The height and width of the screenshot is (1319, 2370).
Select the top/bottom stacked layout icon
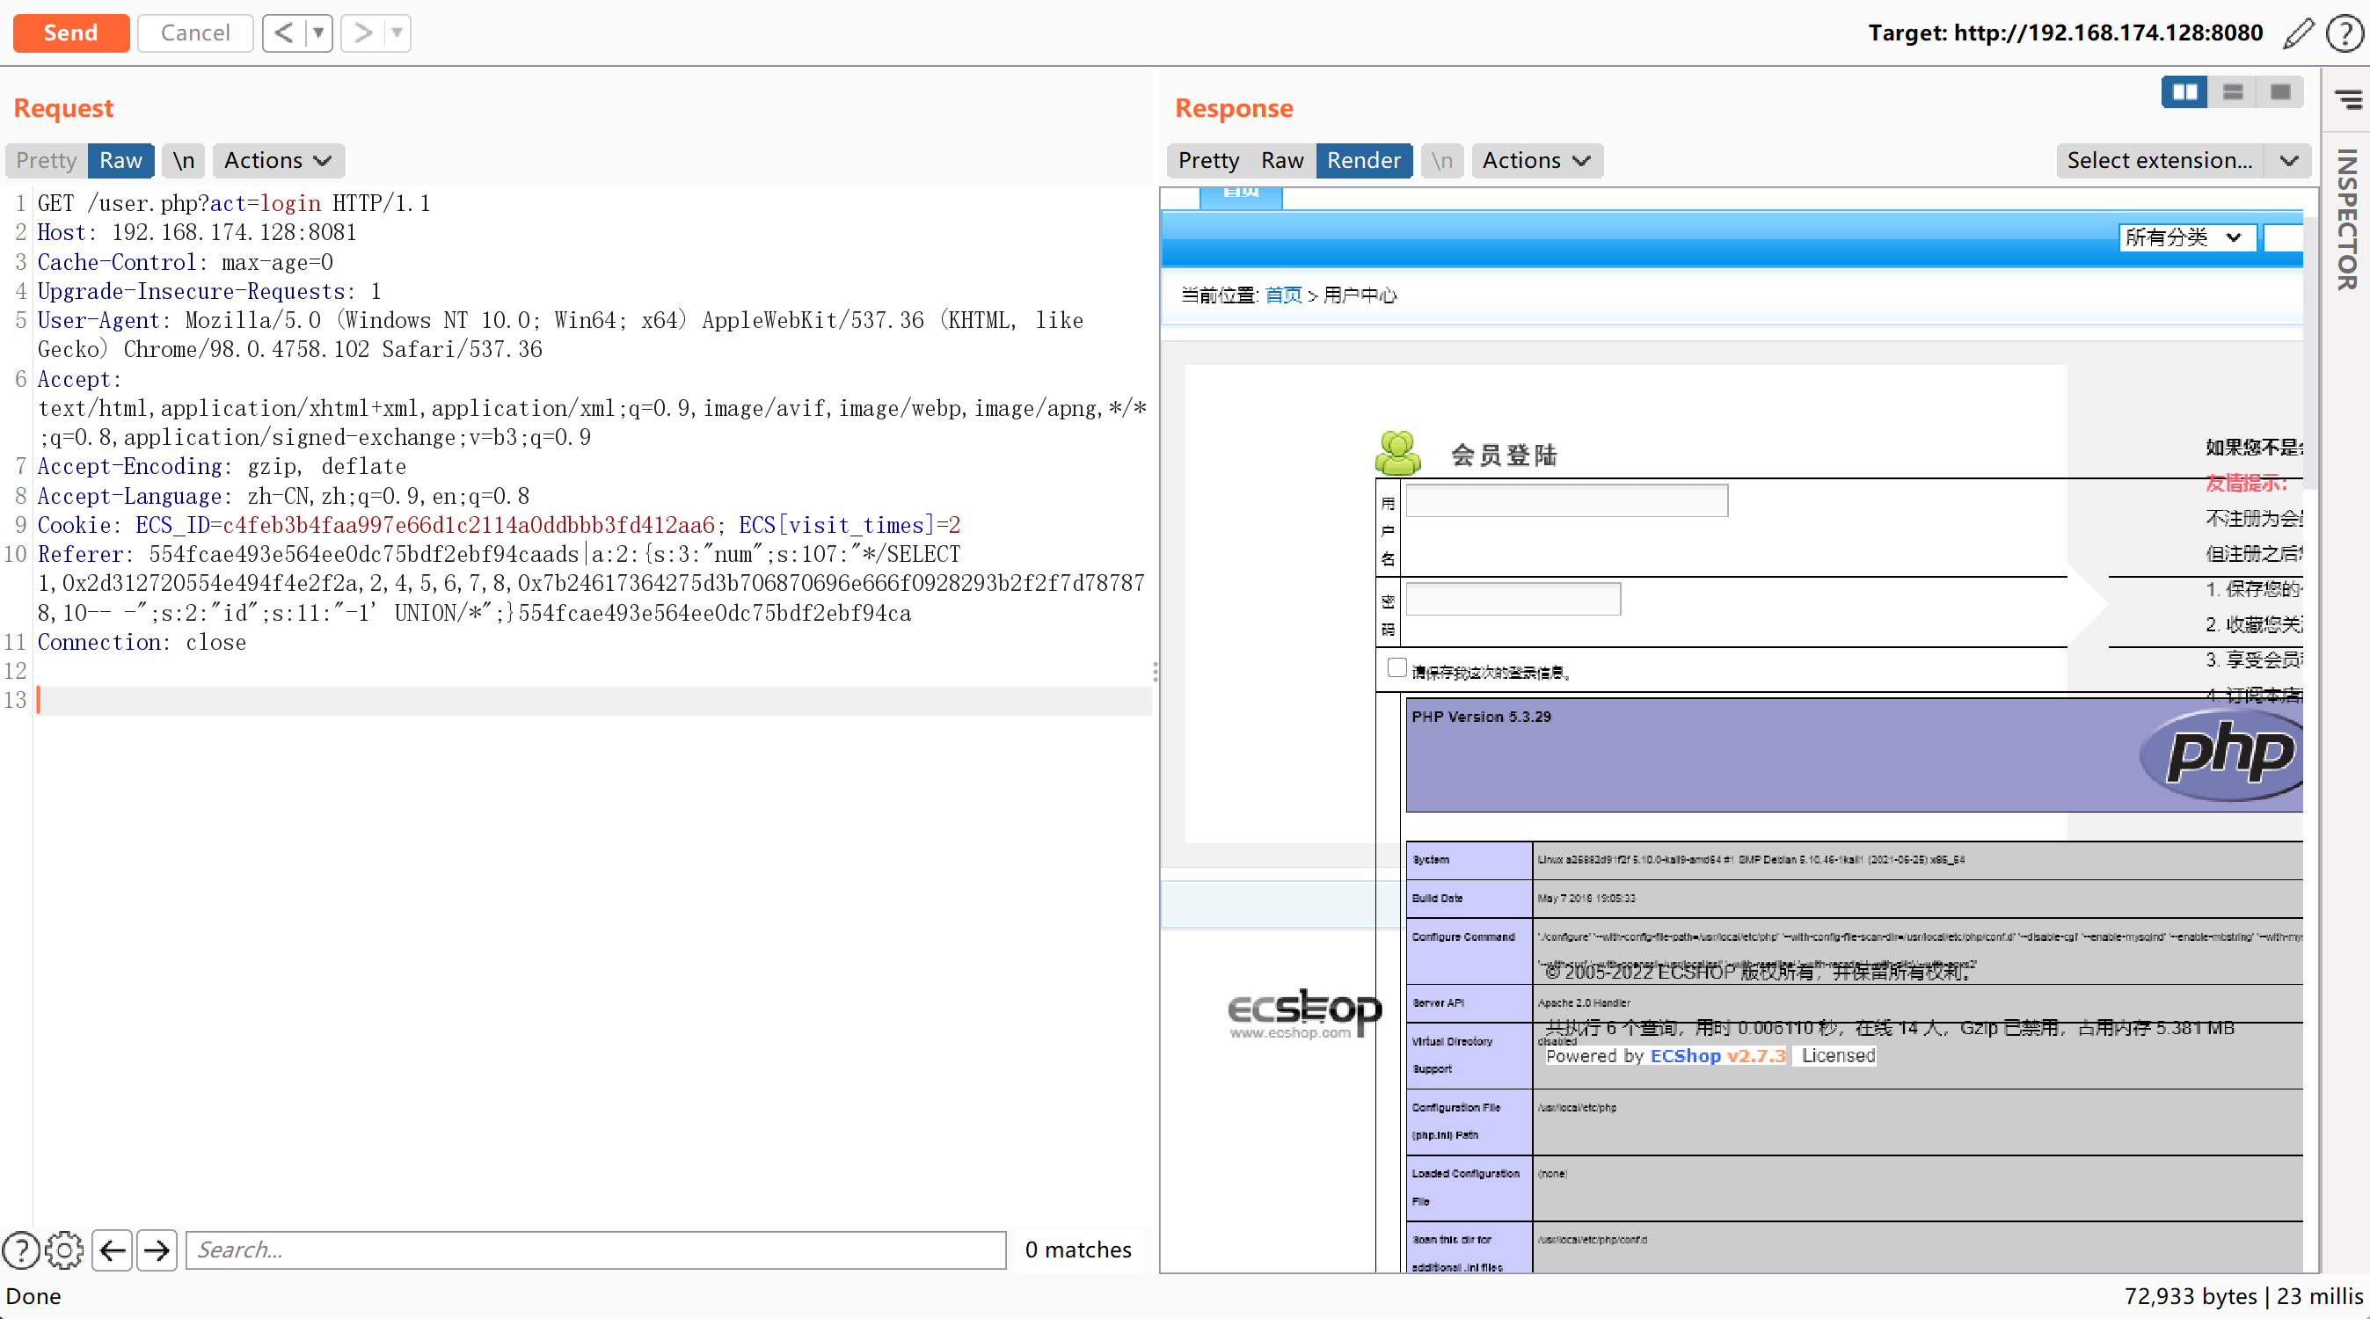[2232, 92]
